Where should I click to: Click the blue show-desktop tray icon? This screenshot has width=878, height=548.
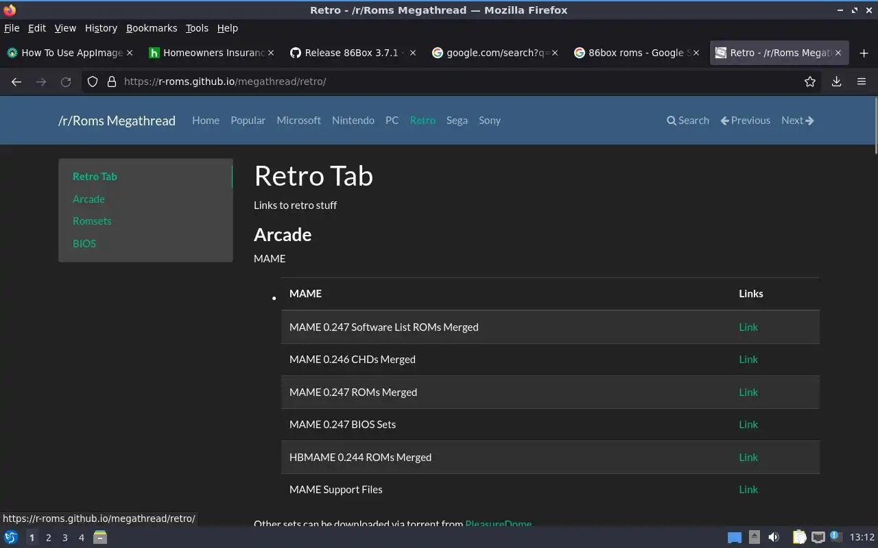click(735, 538)
